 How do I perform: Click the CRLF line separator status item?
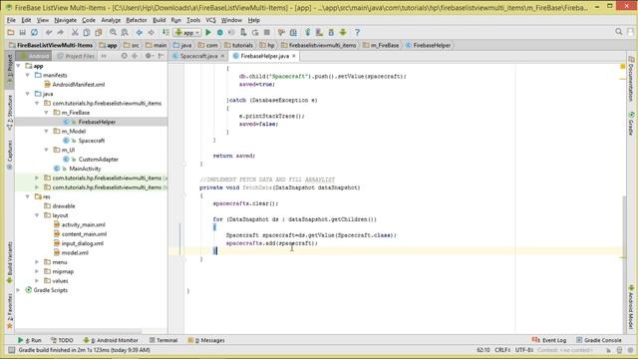point(502,350)
